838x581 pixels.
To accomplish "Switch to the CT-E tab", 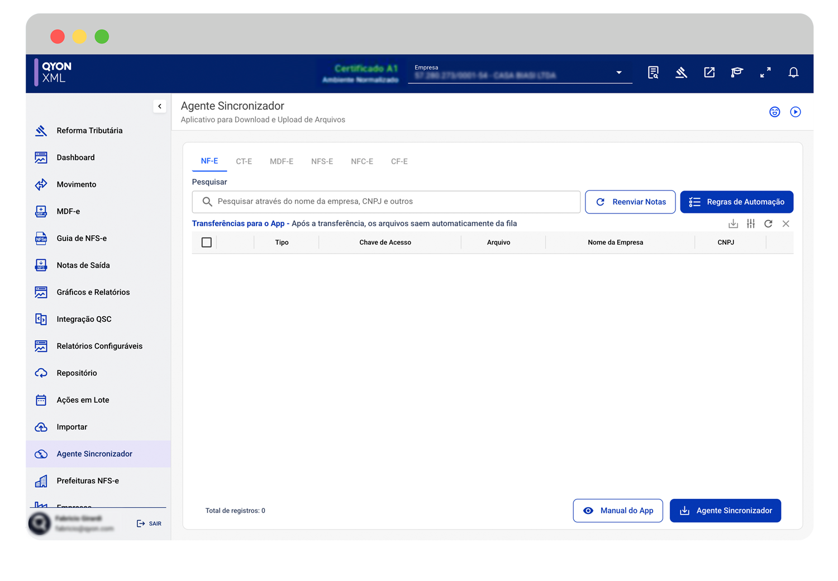I will [244, 161].
